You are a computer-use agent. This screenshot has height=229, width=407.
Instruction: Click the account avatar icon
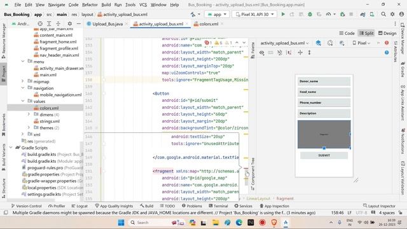401,14
